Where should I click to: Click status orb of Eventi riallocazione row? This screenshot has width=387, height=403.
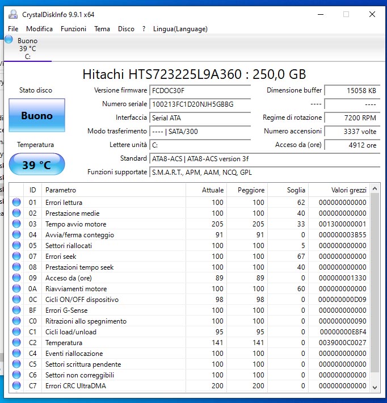(x=16, y=354)
